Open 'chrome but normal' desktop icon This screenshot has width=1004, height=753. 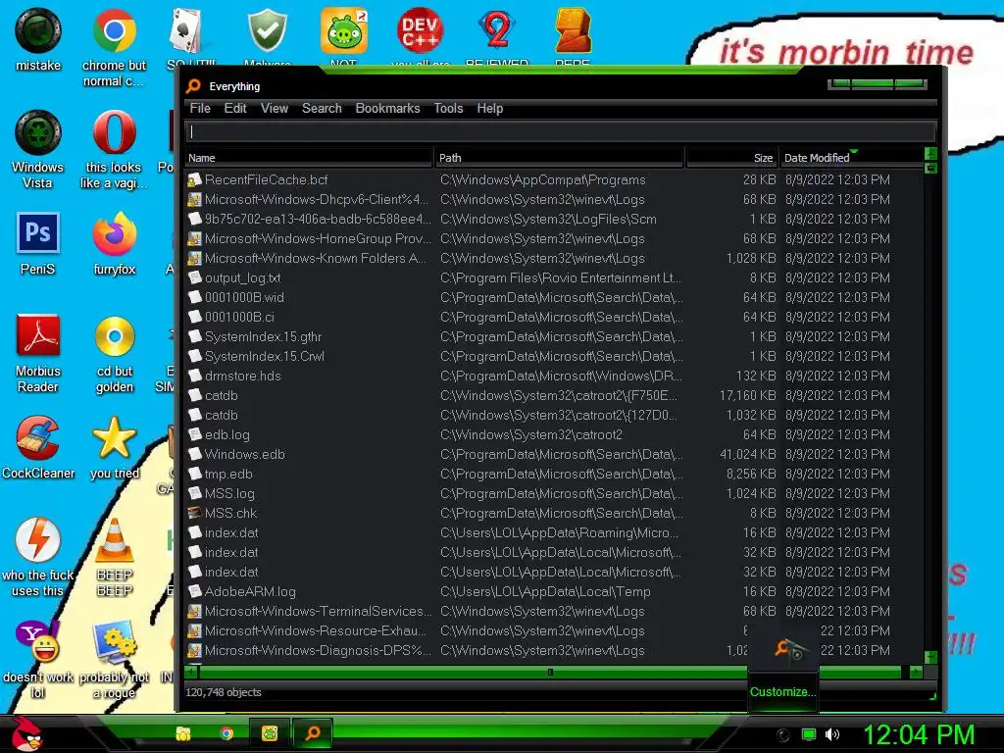pos(114,46)
